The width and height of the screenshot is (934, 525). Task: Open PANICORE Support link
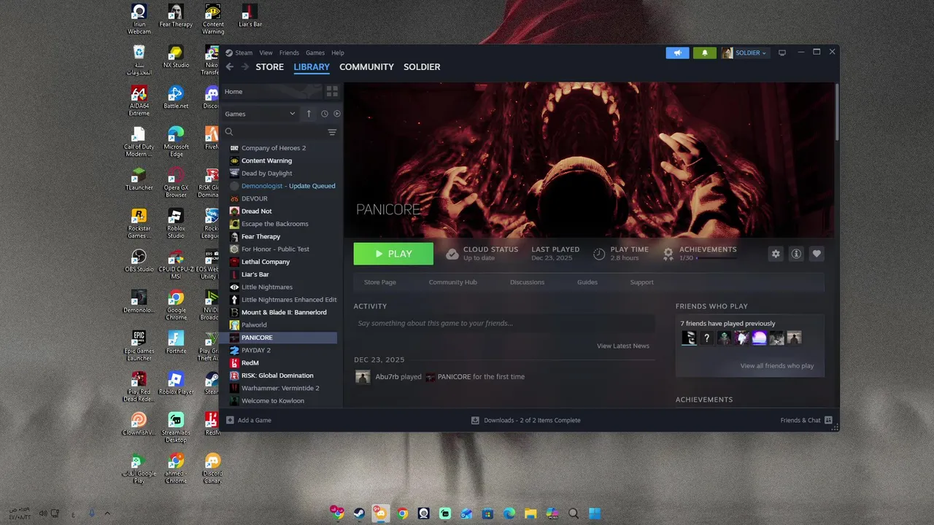pyautogui.click(x=642, y=282)
